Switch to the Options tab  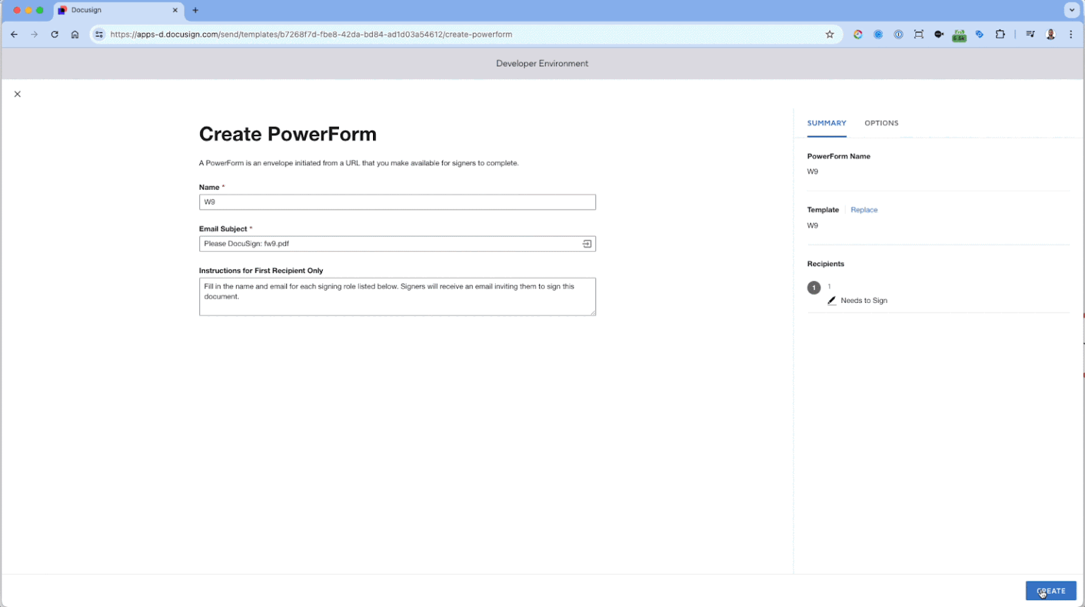pos(881,123)
